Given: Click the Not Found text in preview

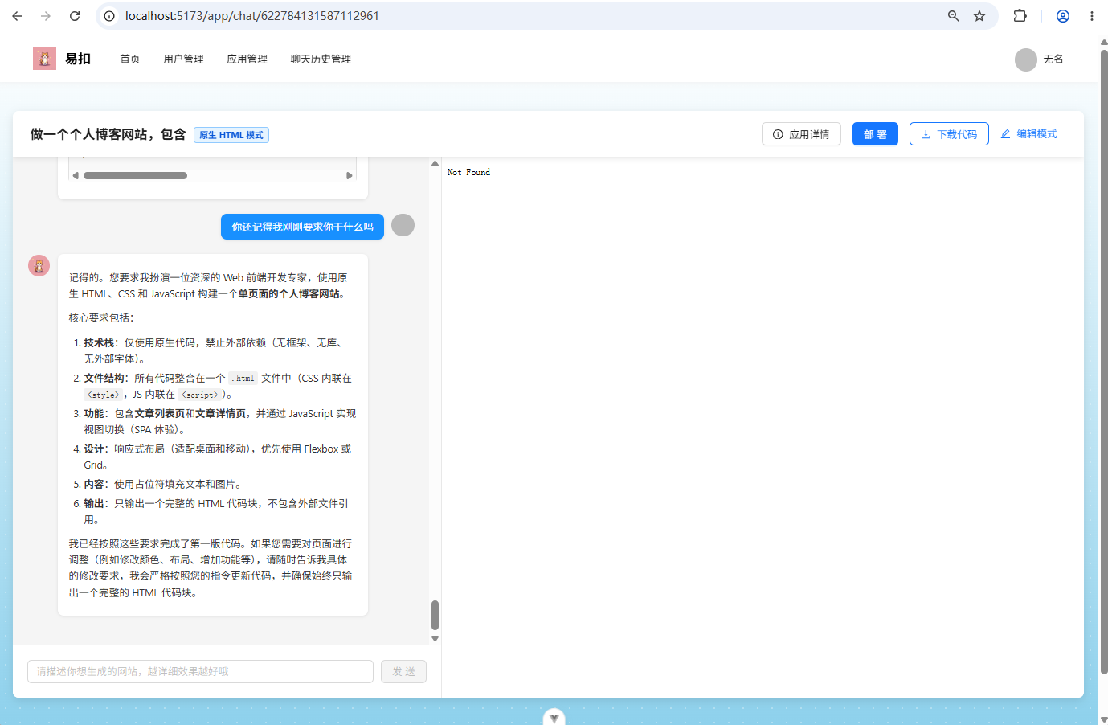Looking at the screenshot, I should (468, 172).
